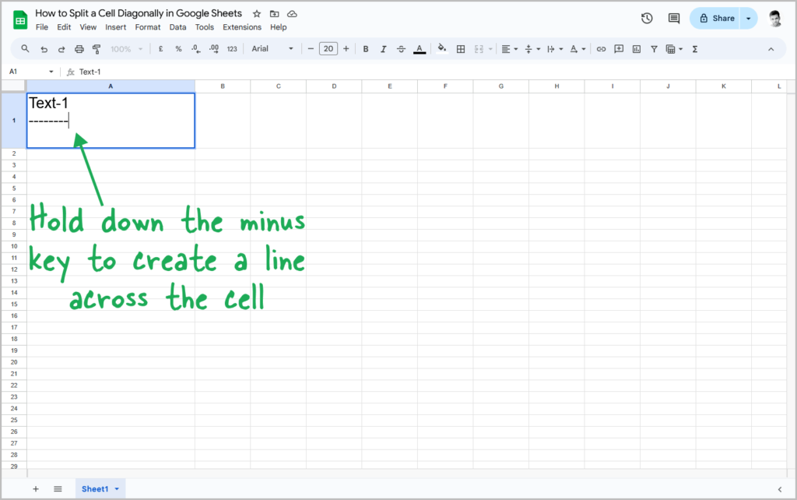
Task: Select the paint format roller tool
Action: 97,49
